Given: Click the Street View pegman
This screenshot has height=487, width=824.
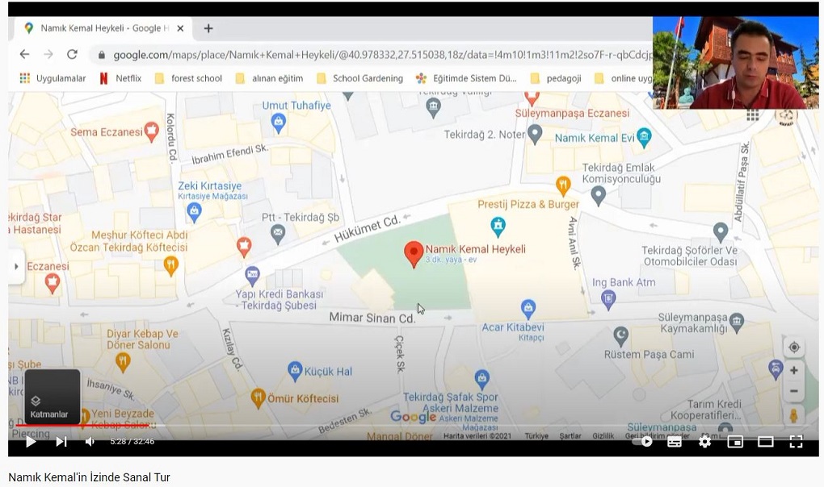Looking at the screenshot, I should pyautogui.click(x=793, y=415).
